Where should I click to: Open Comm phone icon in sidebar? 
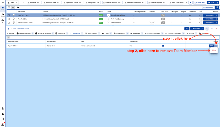(x=3, y=15)
